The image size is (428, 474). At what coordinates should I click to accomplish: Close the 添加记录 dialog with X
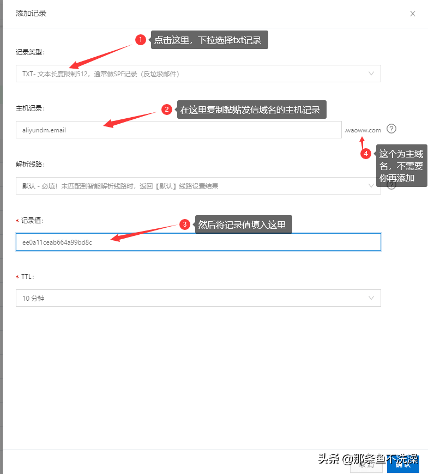click(413, 14)
